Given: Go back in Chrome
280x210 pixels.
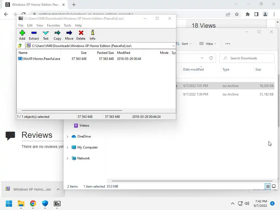Looking at the screenshot, I should pyautogui.click(x=6, y=14).
